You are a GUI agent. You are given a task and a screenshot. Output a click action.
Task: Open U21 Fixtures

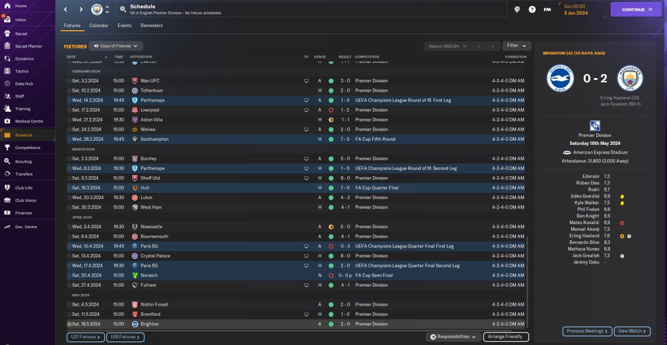(x=86, y=337)
